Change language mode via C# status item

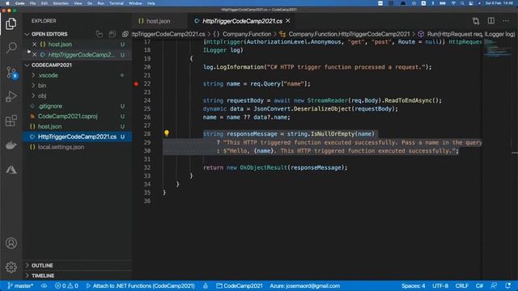tap(479, 285)
